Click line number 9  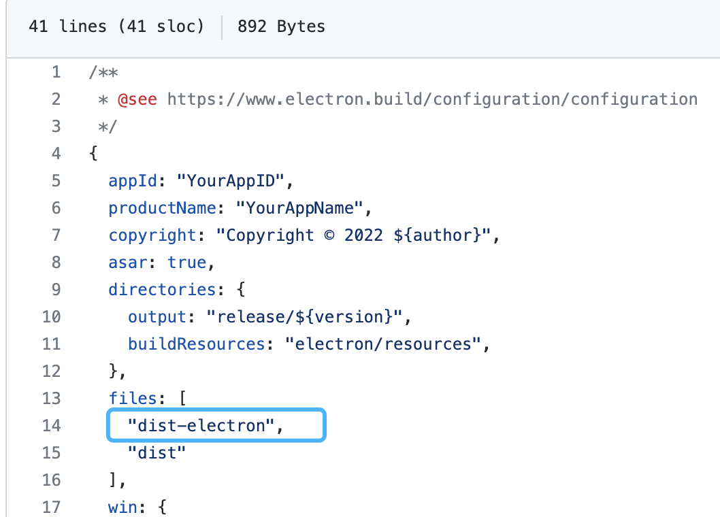[56, 289]
